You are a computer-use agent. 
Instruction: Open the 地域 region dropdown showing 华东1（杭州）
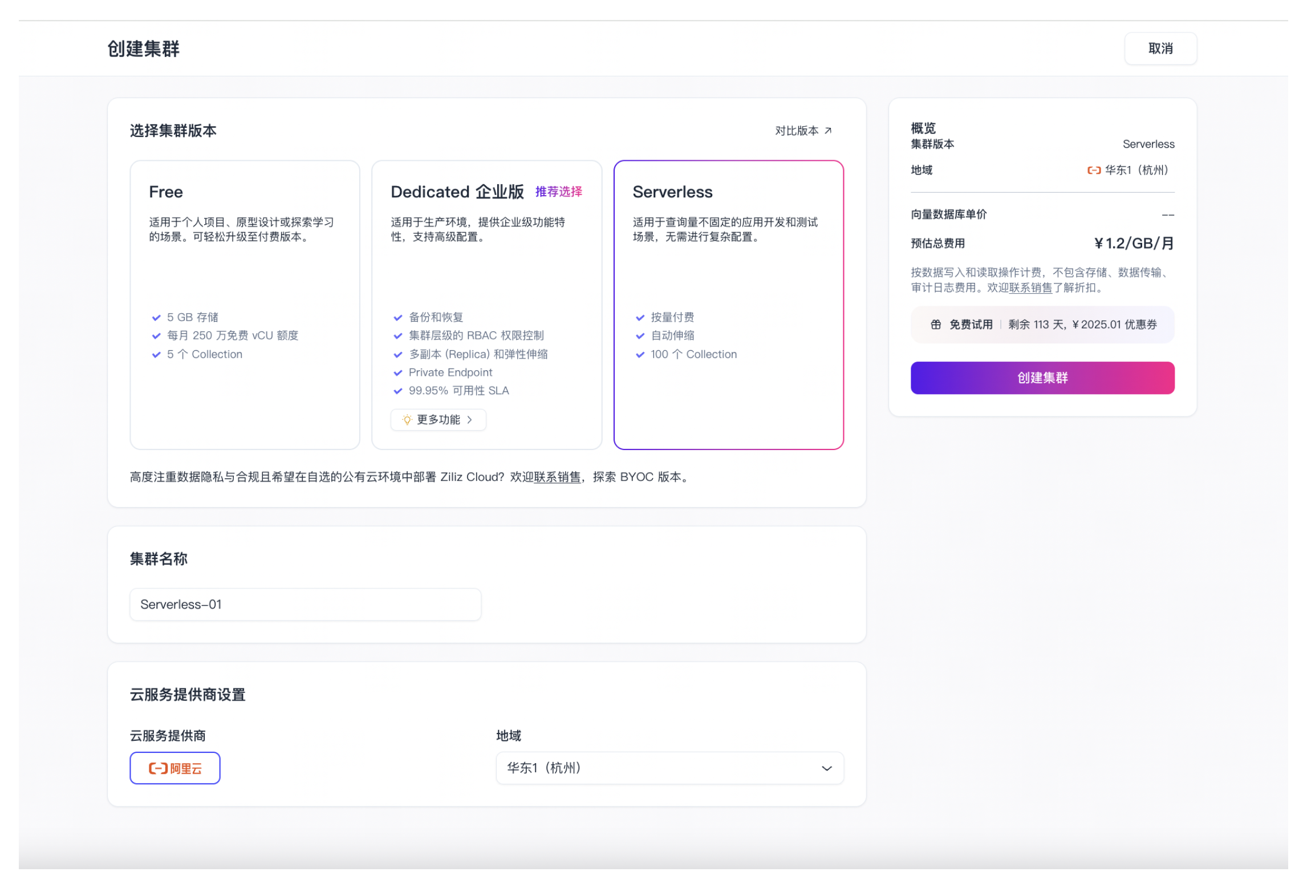pyautogui.click(x=670, y=768)
